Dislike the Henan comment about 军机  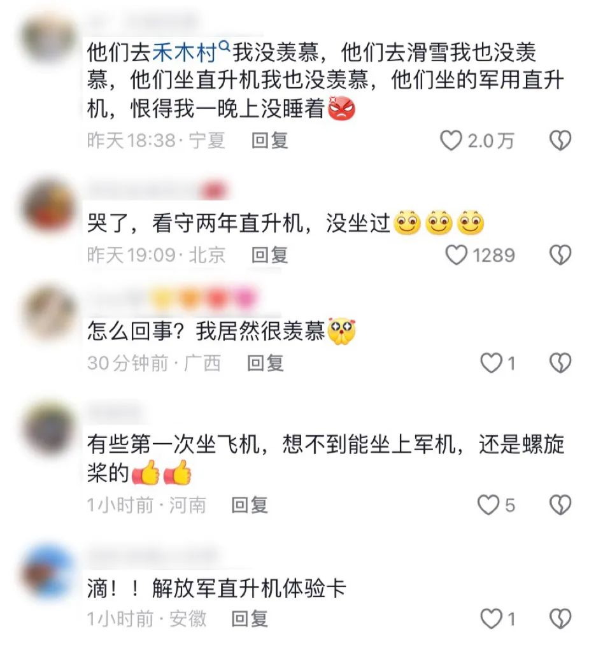(560, 505)
